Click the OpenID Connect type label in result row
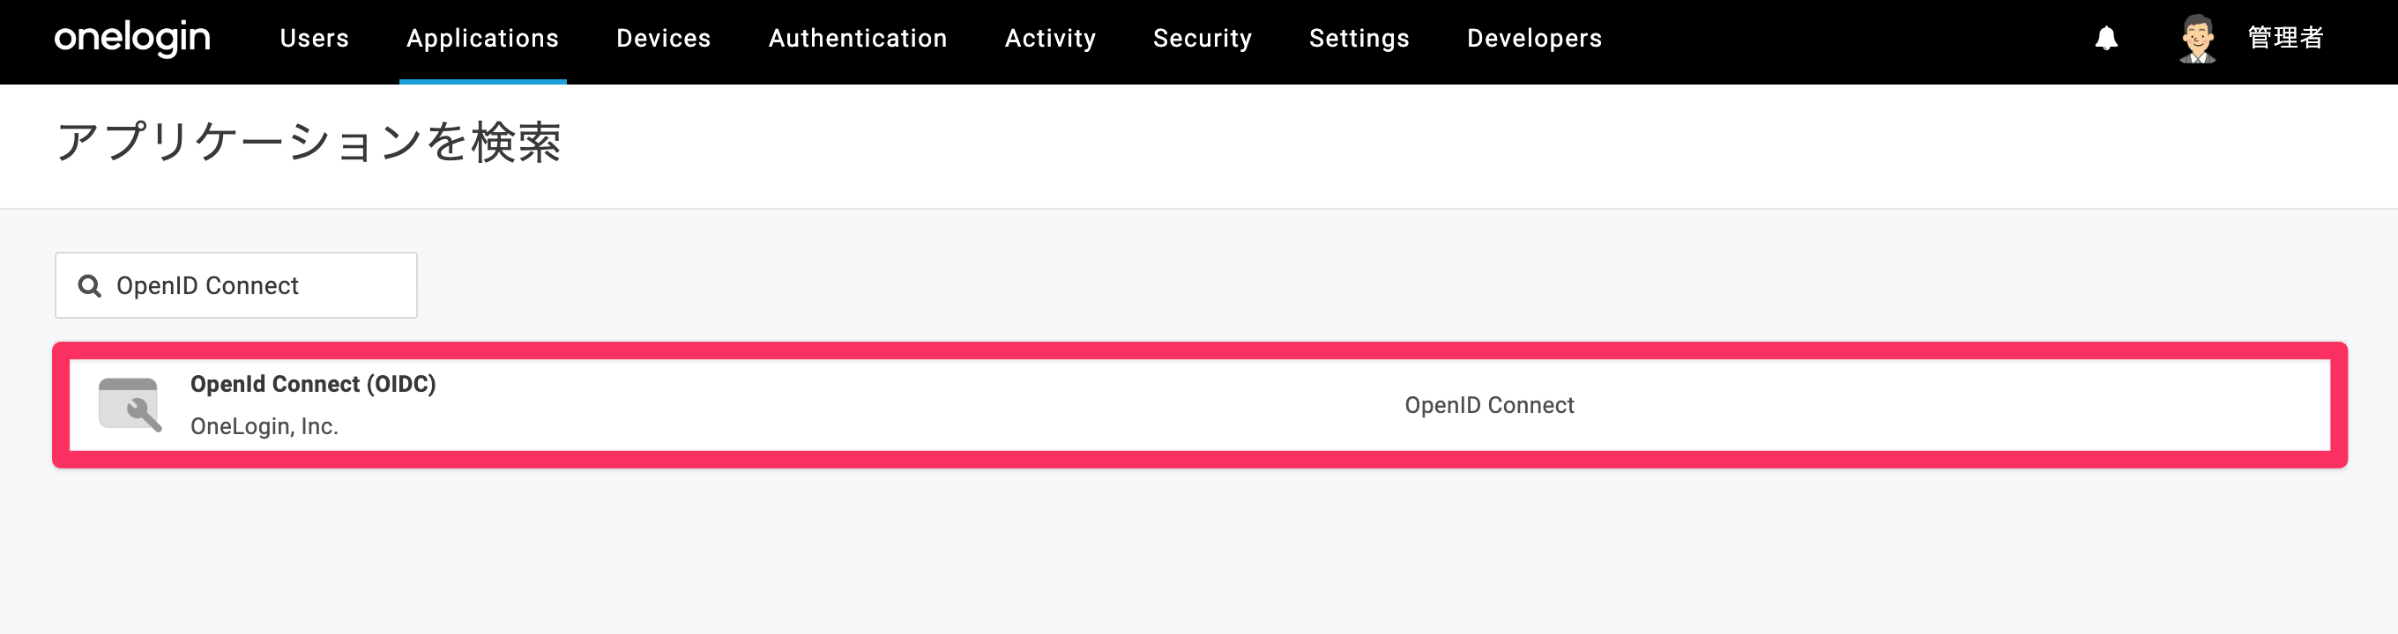 [1488, 405]
